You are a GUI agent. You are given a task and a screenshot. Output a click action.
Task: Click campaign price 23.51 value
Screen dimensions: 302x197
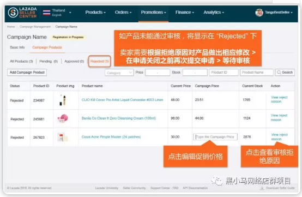tap(199, 100)
